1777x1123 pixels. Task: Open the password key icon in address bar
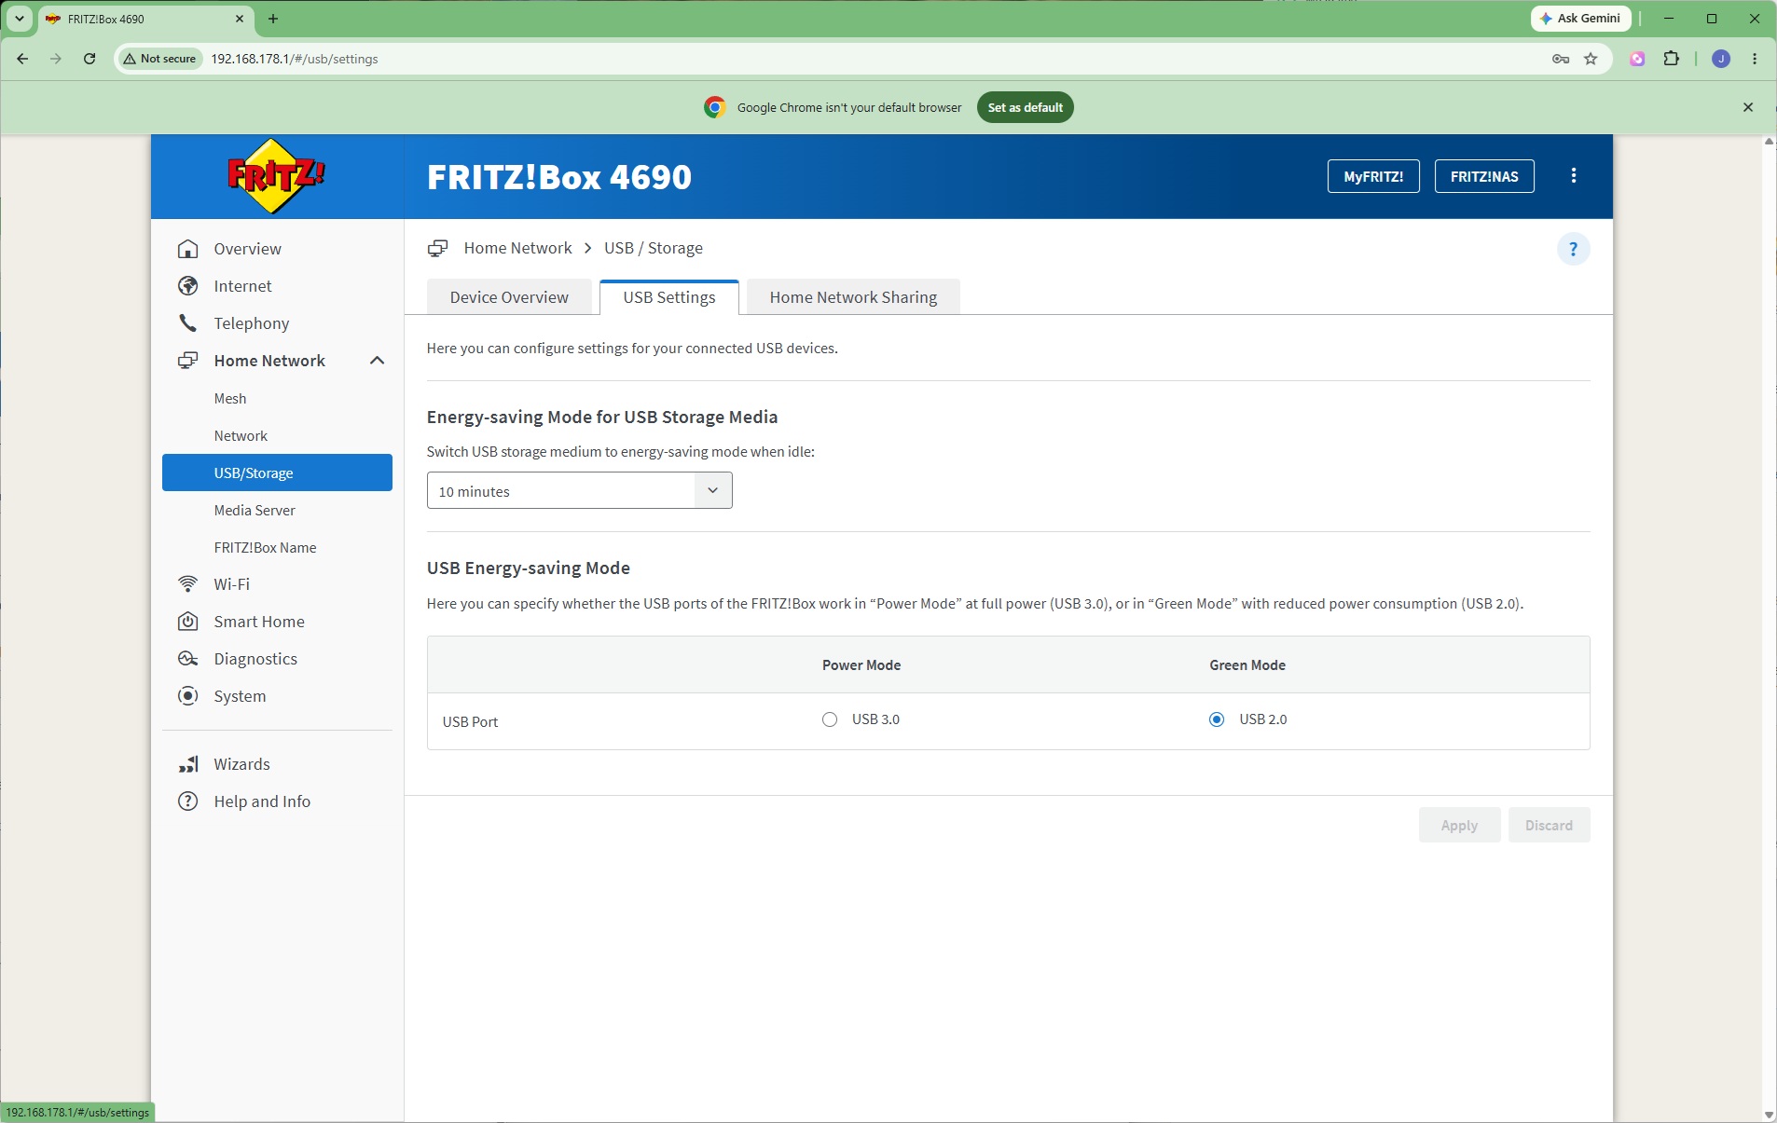coord(1561,59)
